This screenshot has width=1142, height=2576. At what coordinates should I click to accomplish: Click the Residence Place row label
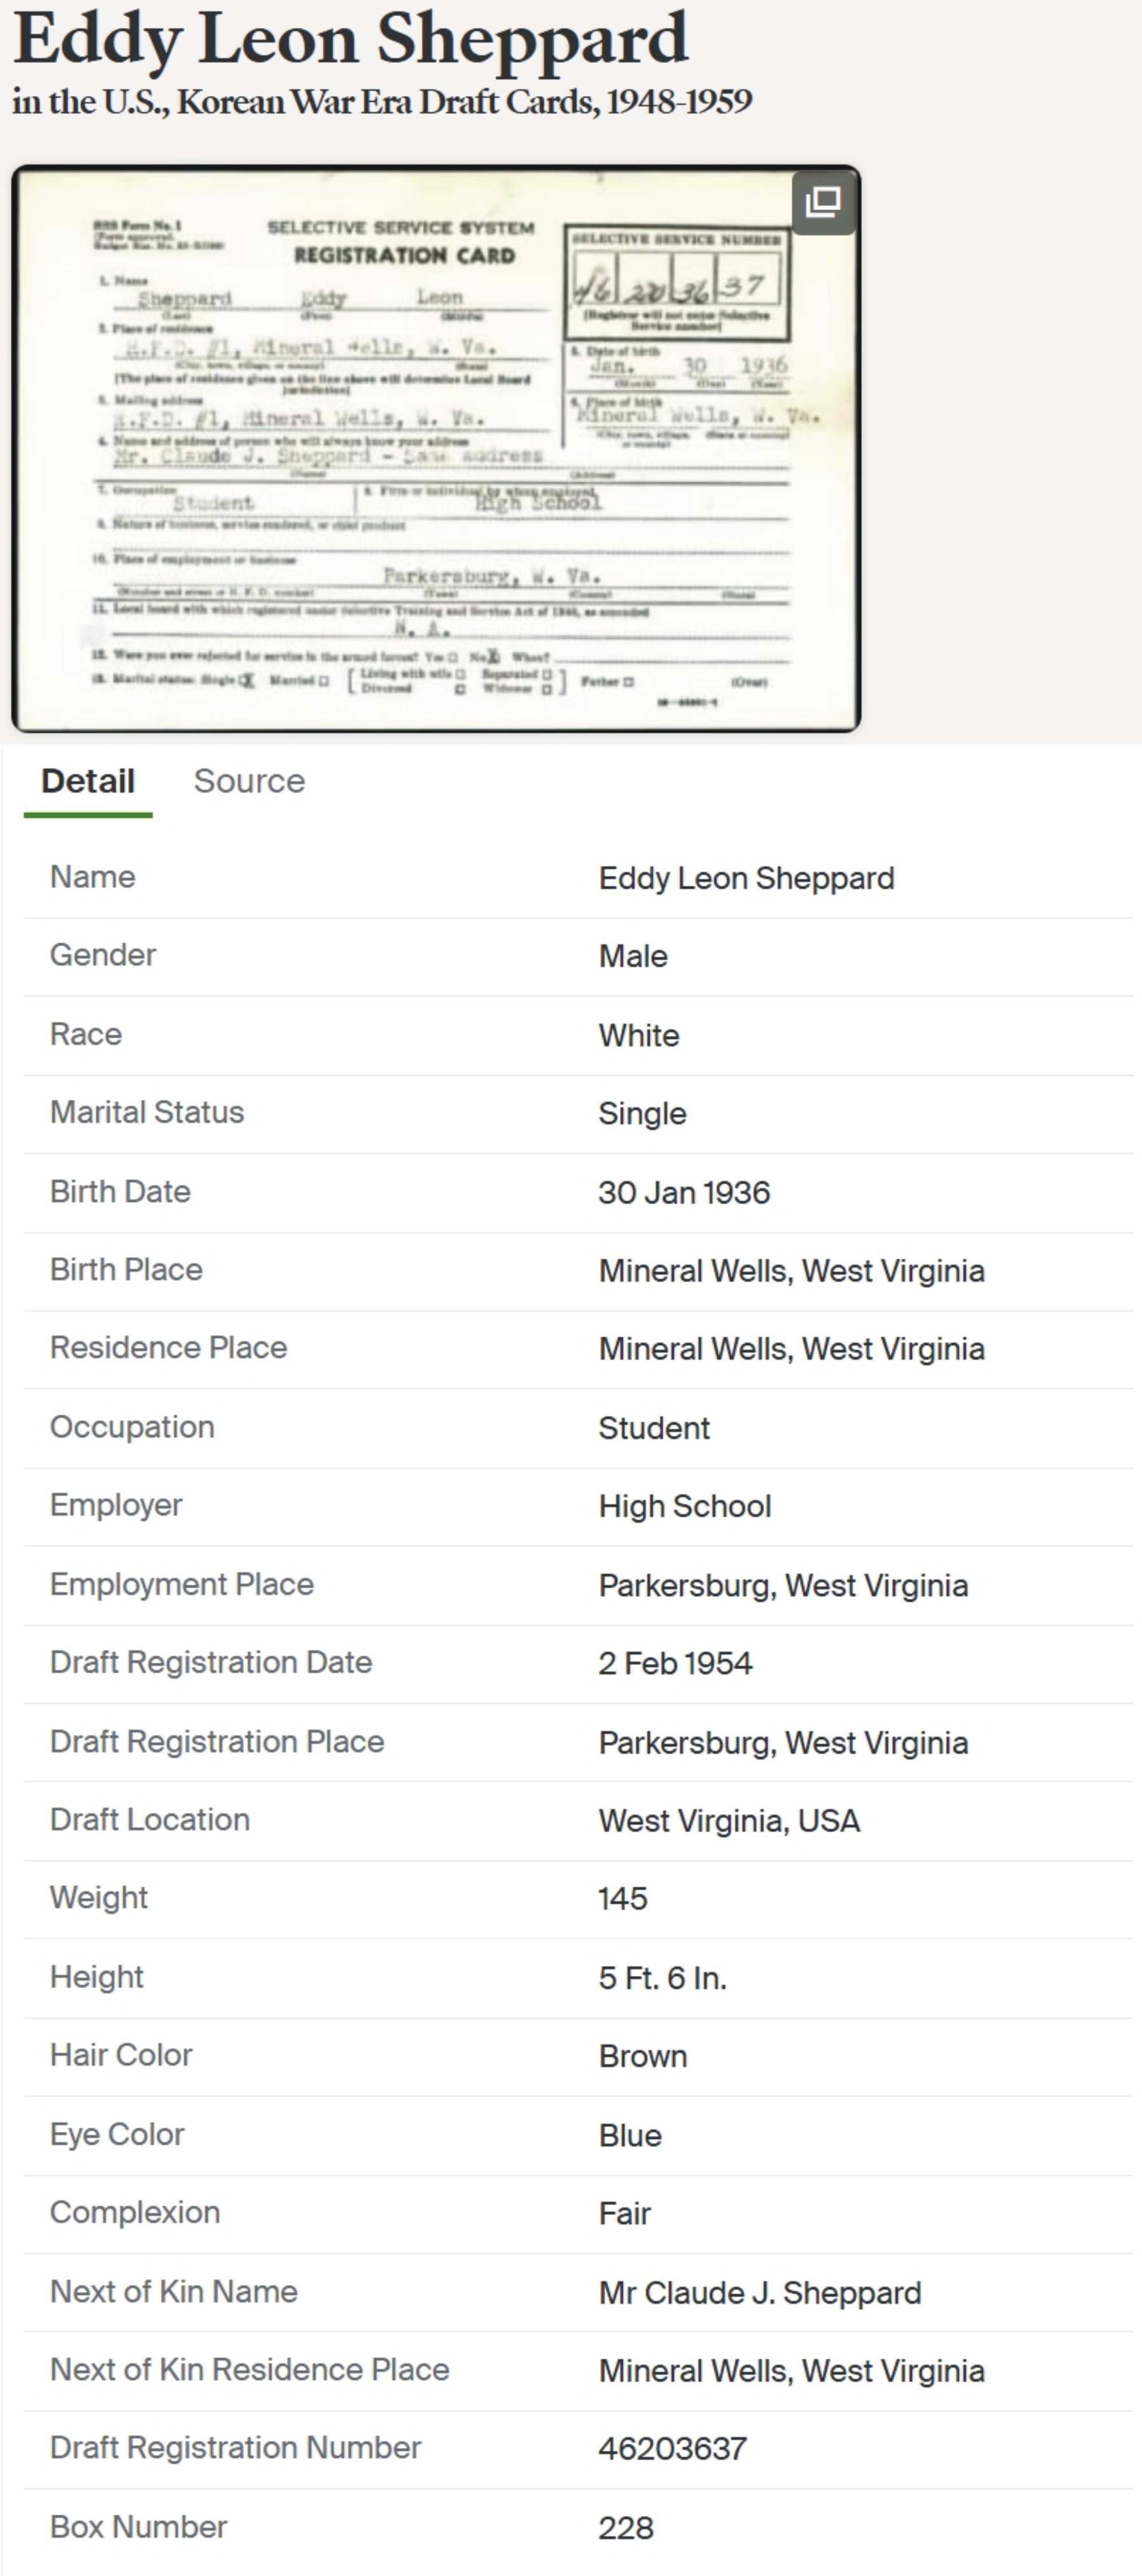(x=168, y=1348)
